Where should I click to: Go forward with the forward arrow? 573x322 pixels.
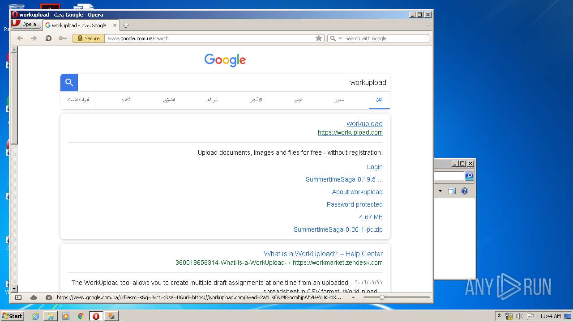point(34,38)
